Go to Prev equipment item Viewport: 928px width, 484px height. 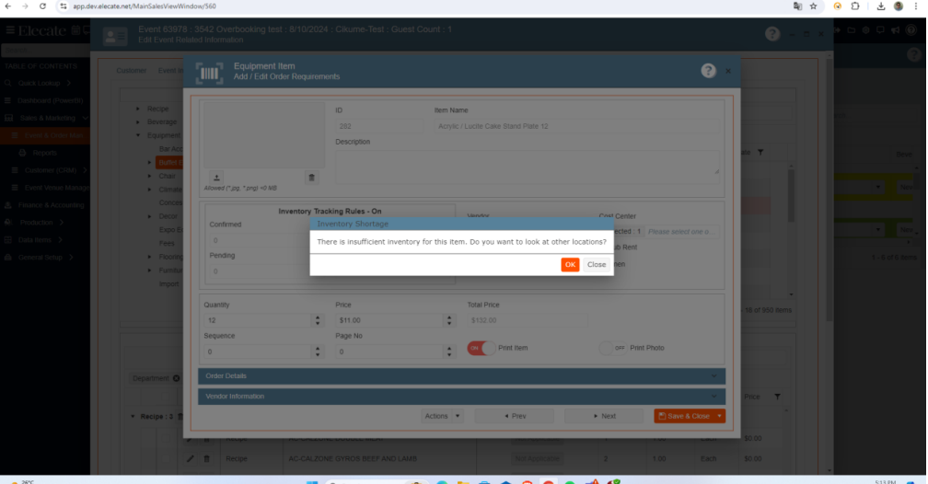point(515,416)
